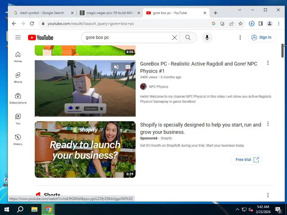287x215 pixels.
Task: Click the Sponsored label under Shopify ad
Action: pos(149,138)
